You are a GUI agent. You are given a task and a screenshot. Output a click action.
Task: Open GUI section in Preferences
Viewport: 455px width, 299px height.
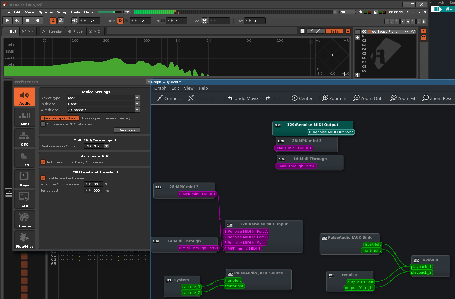pyautogui.click(x=24, y=199)
